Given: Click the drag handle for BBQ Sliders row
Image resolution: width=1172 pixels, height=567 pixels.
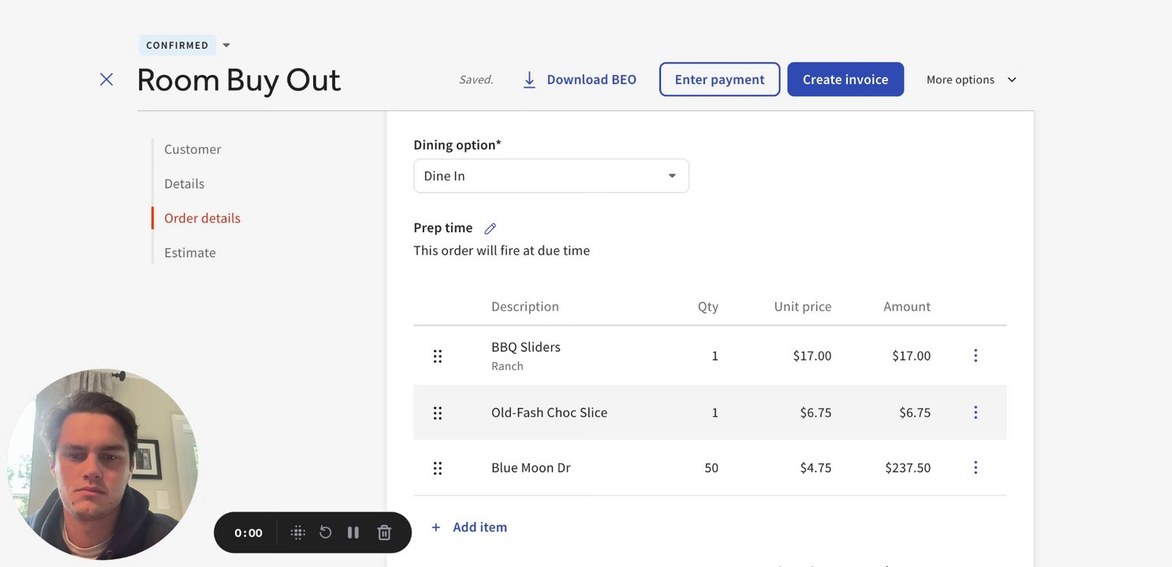Looking at the screenshot, I should 438,356.
